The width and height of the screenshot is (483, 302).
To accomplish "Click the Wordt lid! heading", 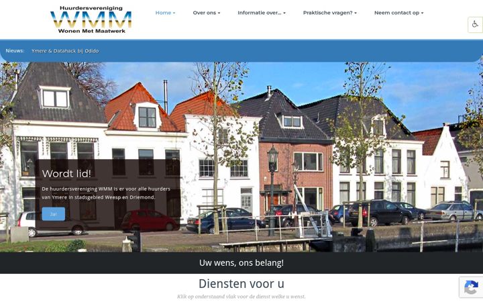I will point(66,174).
